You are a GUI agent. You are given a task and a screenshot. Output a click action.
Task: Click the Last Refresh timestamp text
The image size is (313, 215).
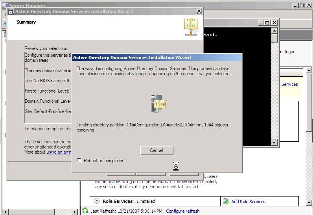tap(126, 211)
